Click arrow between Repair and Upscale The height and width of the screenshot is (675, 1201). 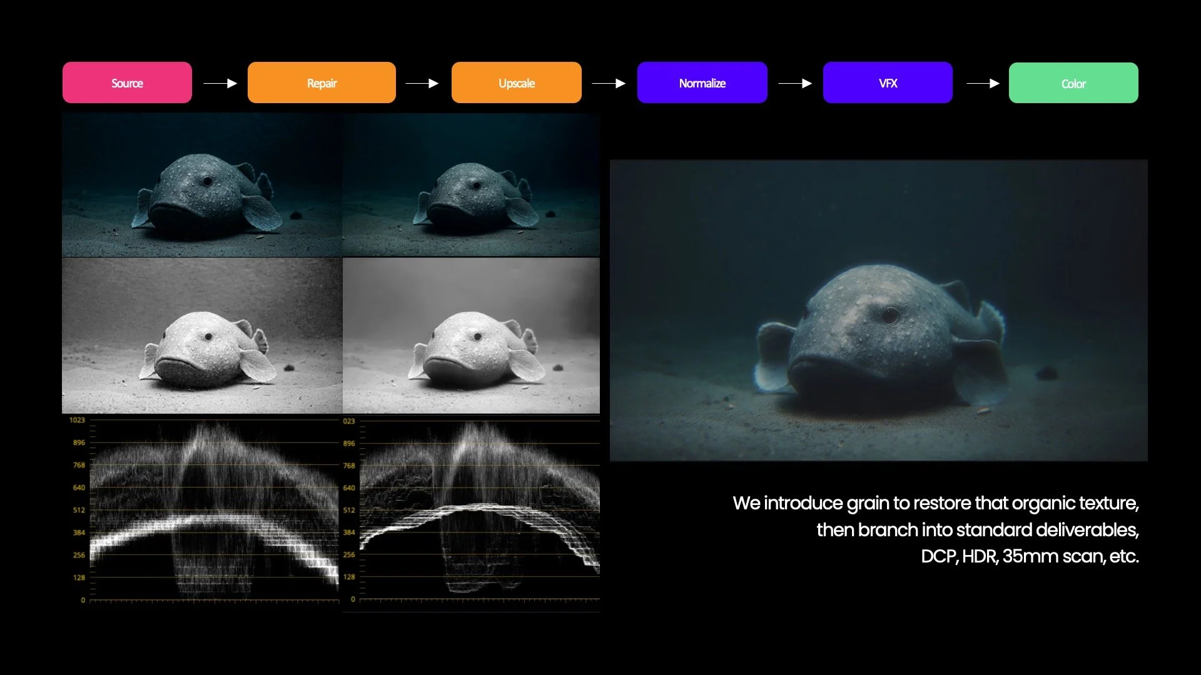tap(422, 83)
